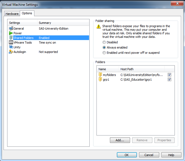185x161 pixels.
Task: Click the Remove folder button
Action: (x=142, y=140)
